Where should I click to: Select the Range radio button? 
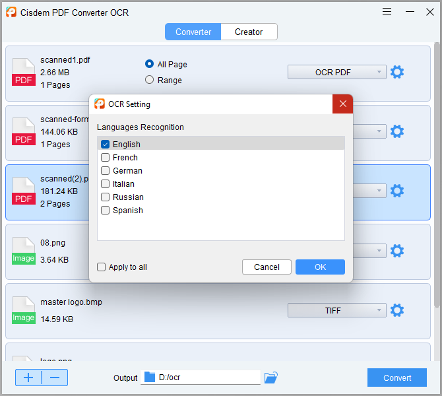(149, 80)
